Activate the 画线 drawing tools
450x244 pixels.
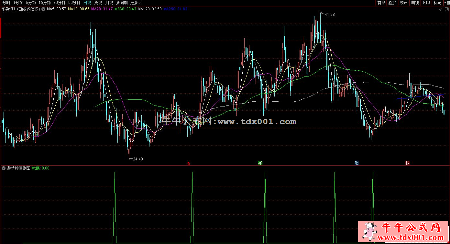click(415, 3)
